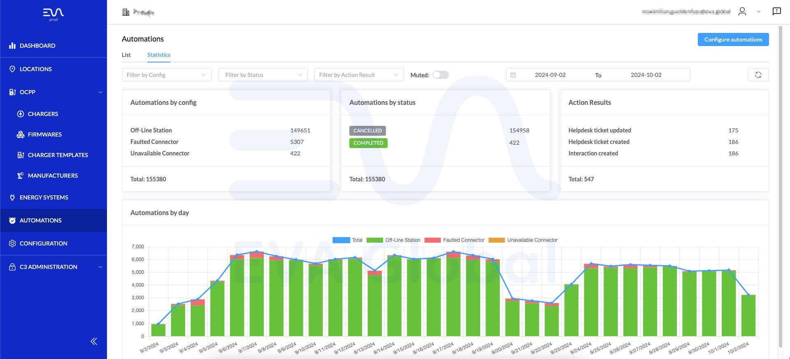
Task: Open Charger Templates in sidebar
Action: pos(58,155)
